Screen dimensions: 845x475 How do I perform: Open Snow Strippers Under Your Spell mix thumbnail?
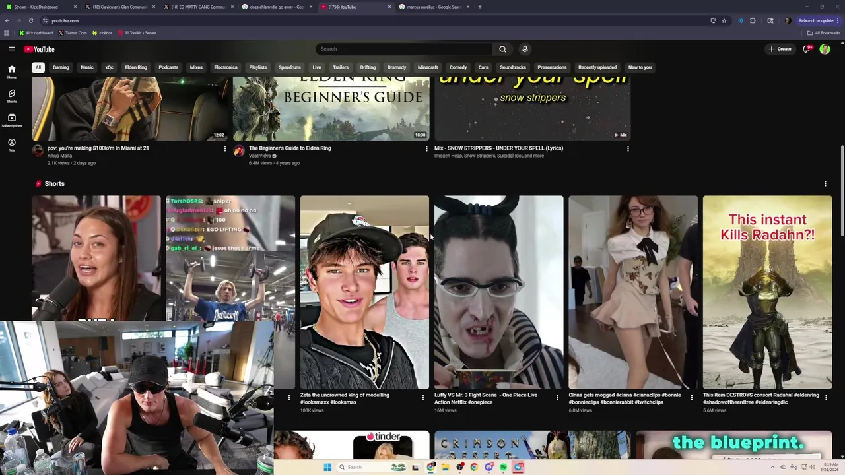tap(532, 108)
